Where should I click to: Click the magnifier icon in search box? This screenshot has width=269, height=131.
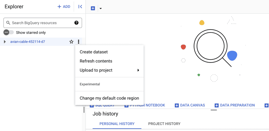coord(8,23)
